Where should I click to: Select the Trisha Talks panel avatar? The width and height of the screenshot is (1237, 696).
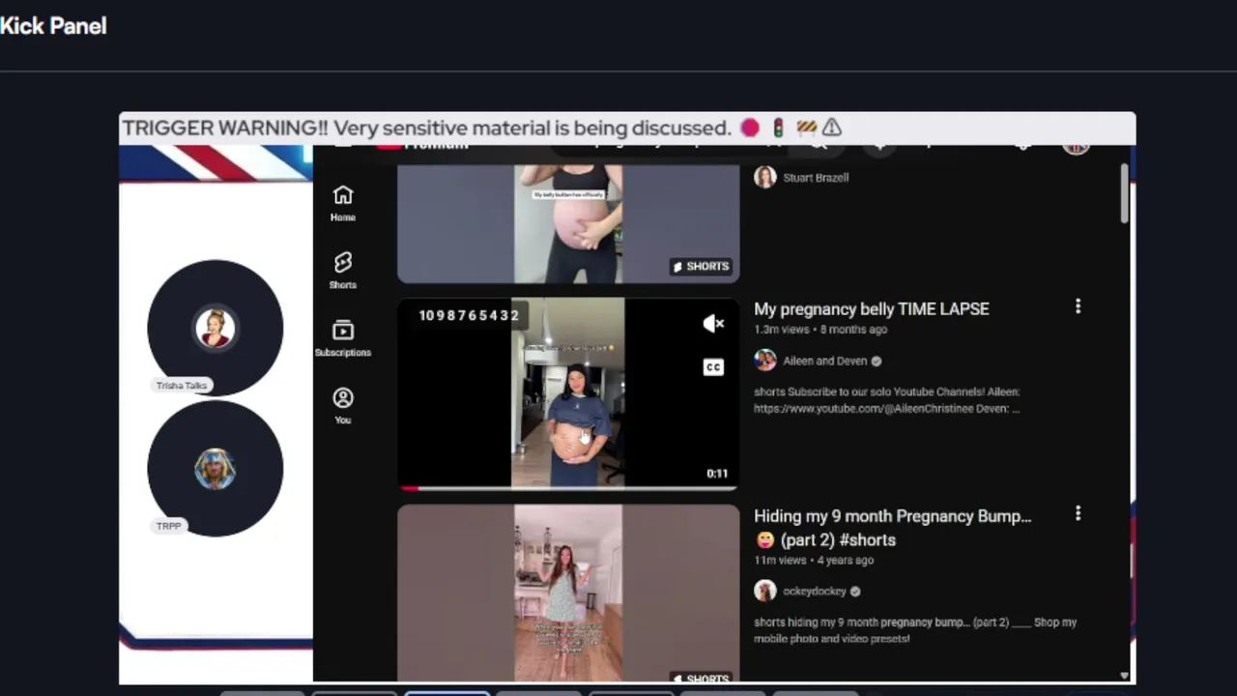point(215,328)
